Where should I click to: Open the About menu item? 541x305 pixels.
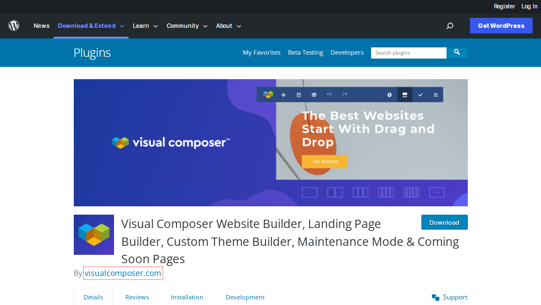[224, 26]
